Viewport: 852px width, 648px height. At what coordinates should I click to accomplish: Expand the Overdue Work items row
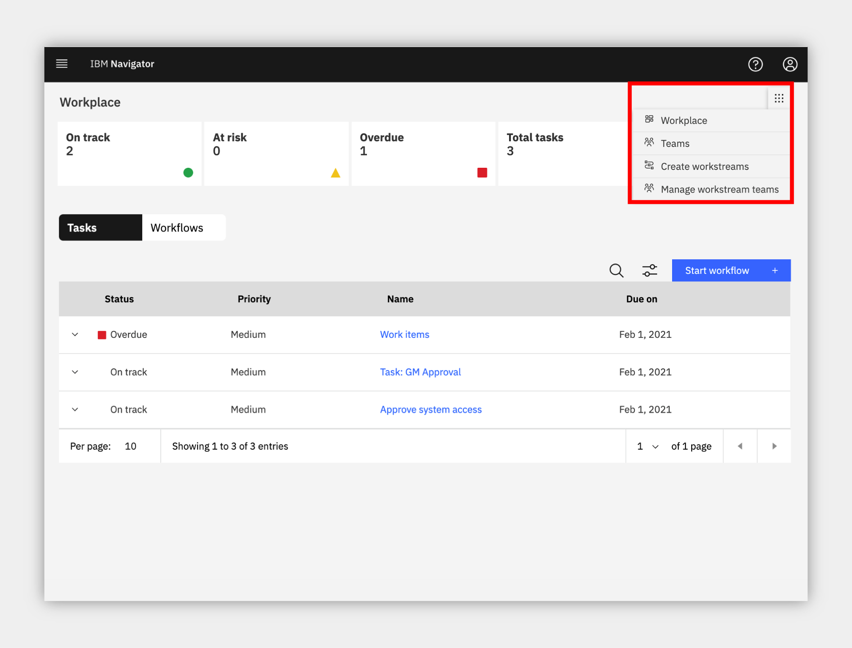tap(75, 335)
